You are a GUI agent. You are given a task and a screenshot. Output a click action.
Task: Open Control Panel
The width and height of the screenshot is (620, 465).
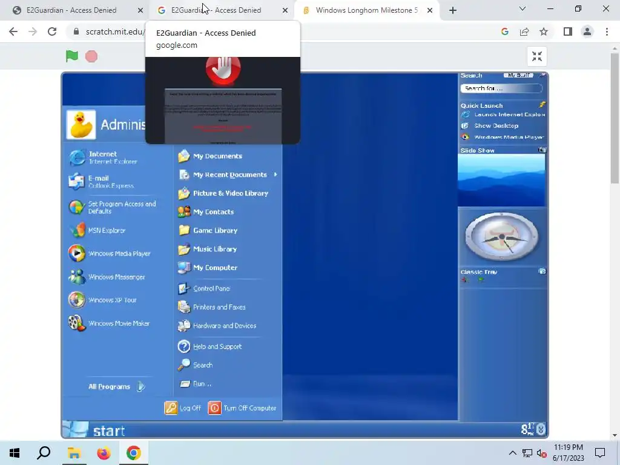click(204, 288)
